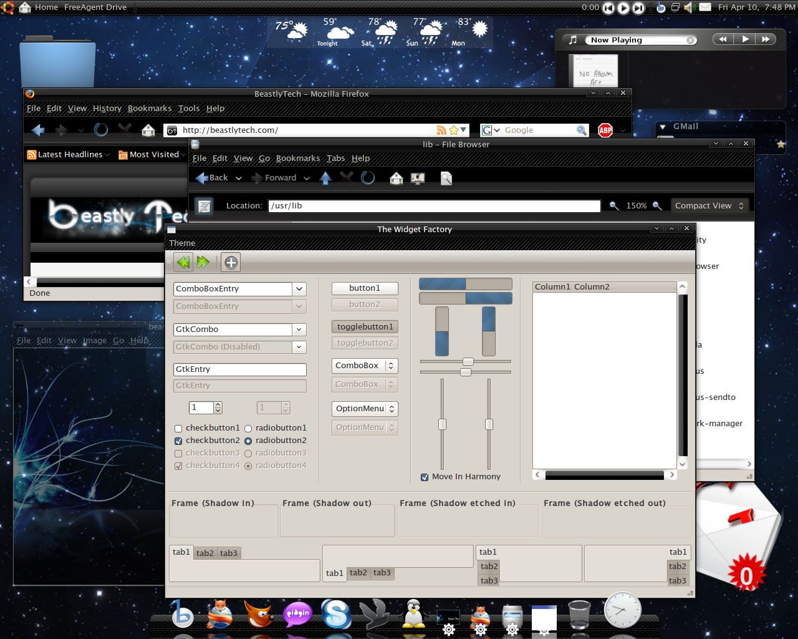Go back in the Firefox window

tap(38, 130)
